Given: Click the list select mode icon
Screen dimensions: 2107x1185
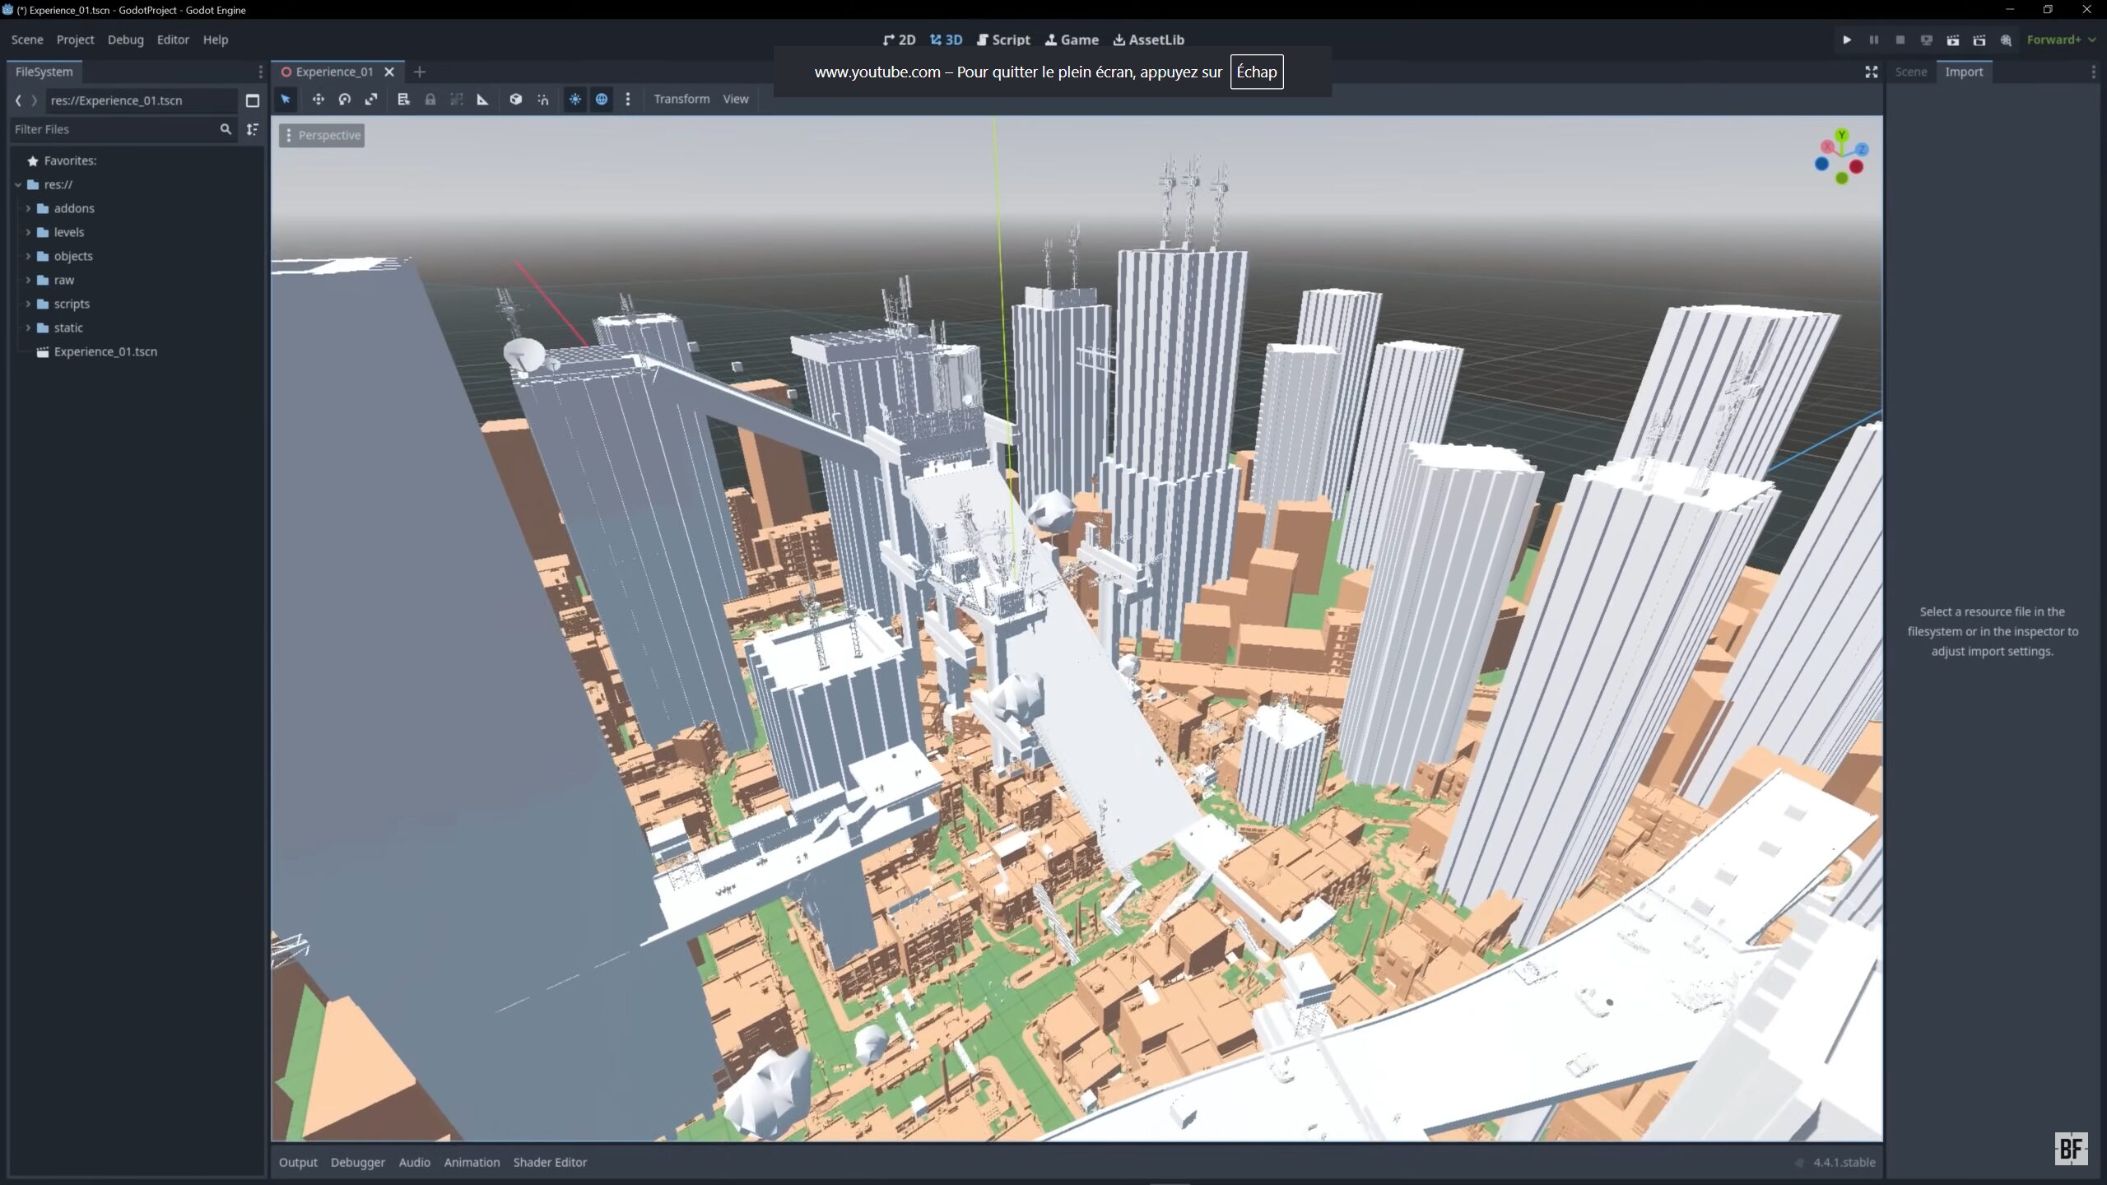Looking at the screenshot, I should [403, 99].
